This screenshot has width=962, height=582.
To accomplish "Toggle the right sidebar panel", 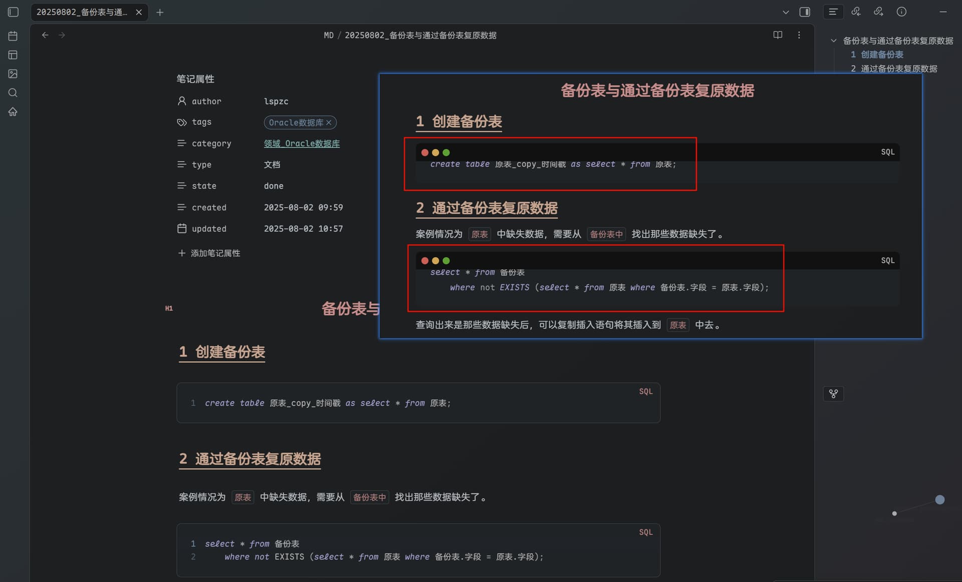I will (x=805, y=12).
